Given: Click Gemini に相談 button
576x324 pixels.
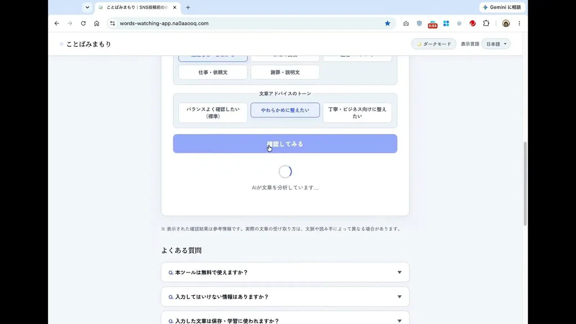Looking at the screenshot, I should [x=502, y=7].
